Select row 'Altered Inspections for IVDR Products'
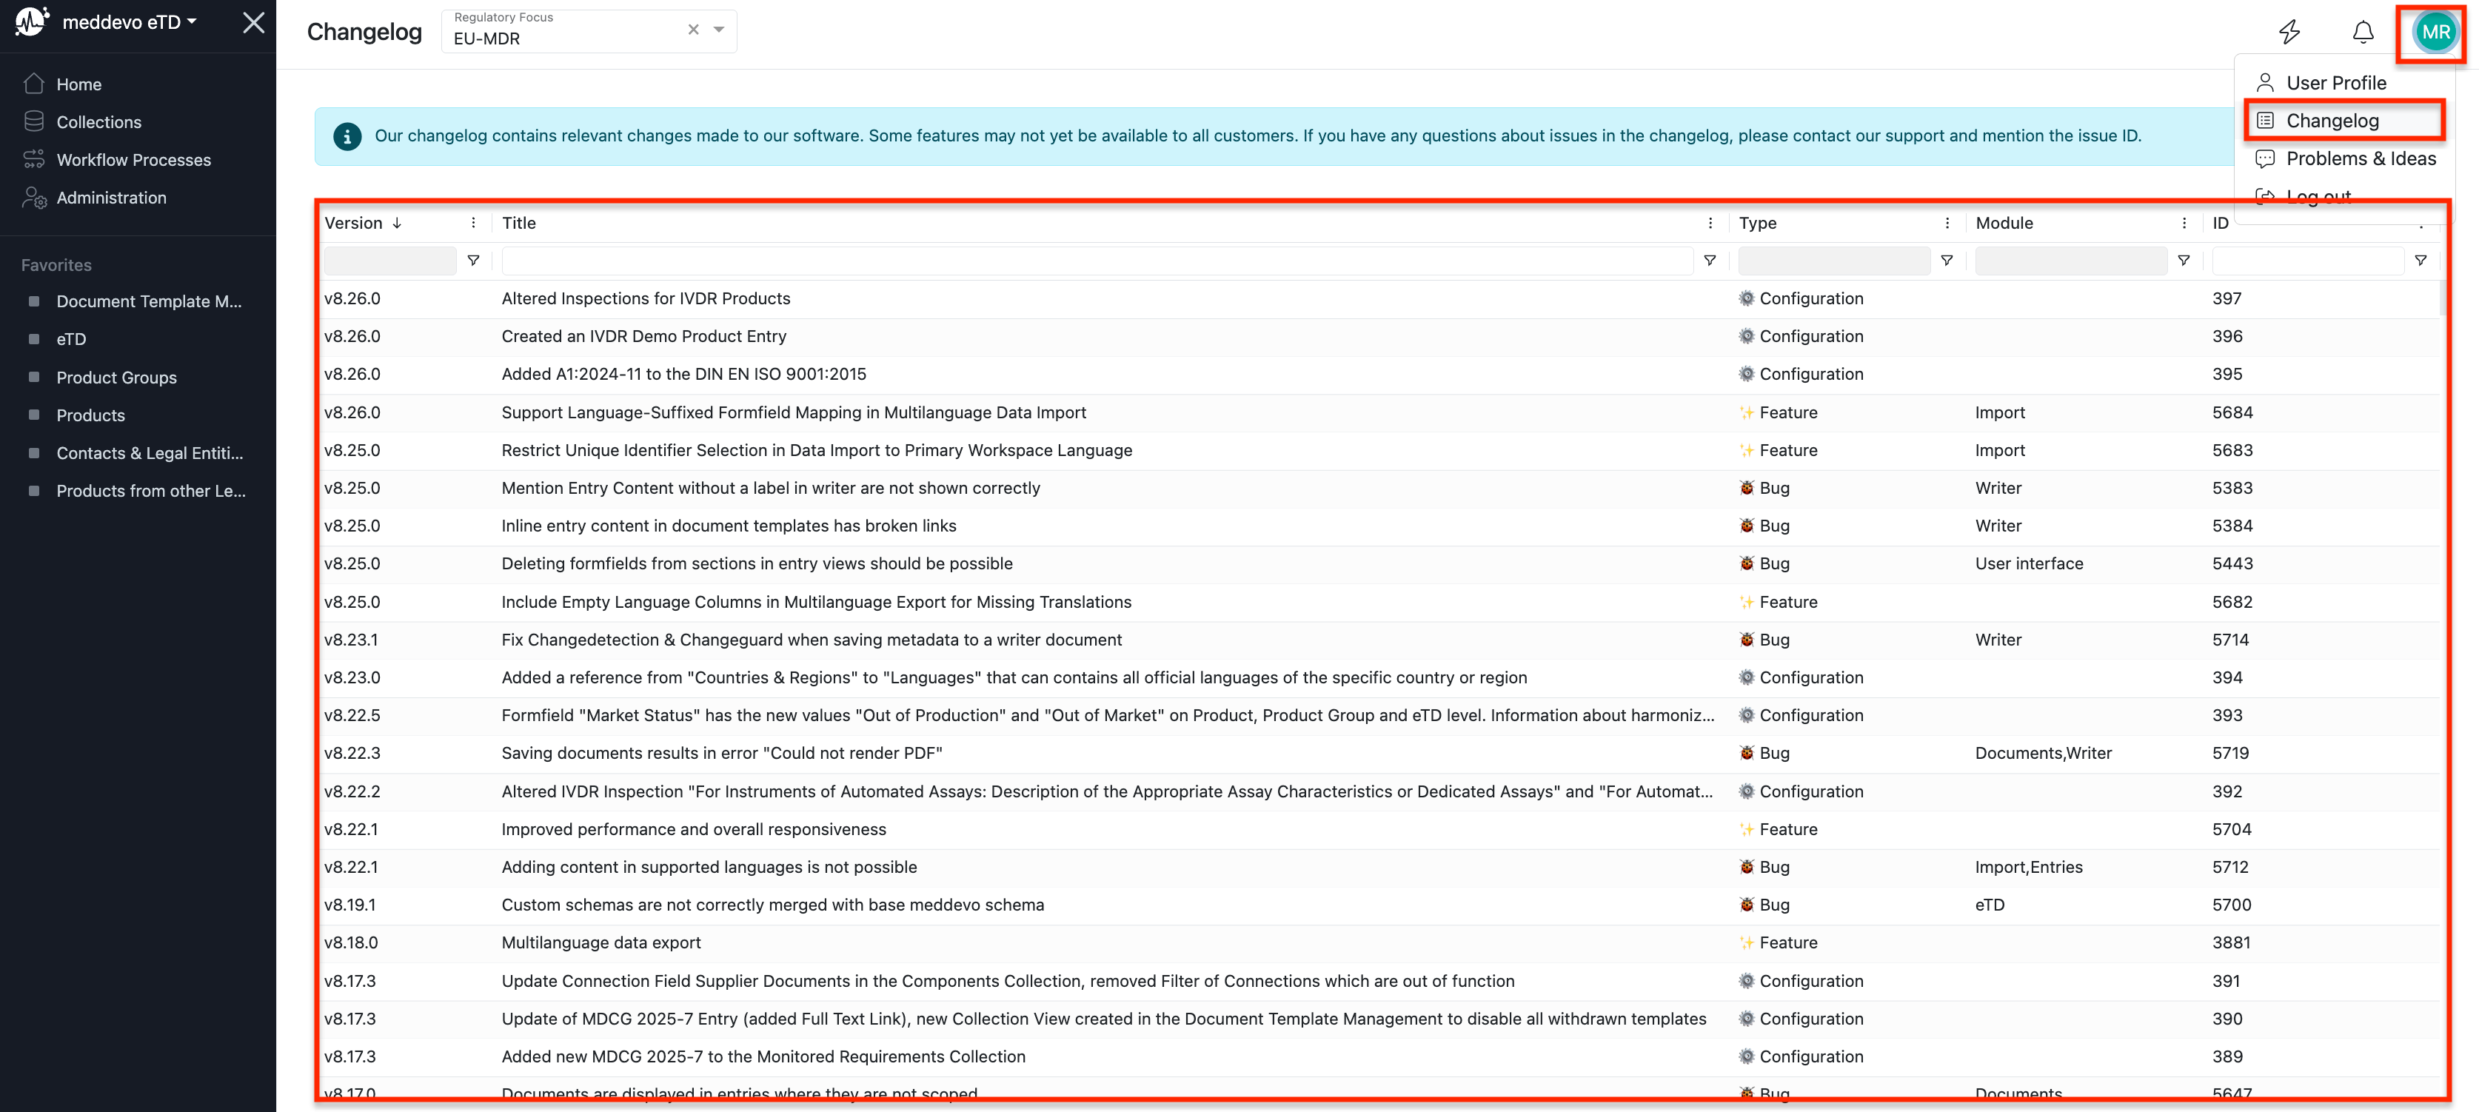Screen dimensions: 2479x1112 tap(1378, 298)
